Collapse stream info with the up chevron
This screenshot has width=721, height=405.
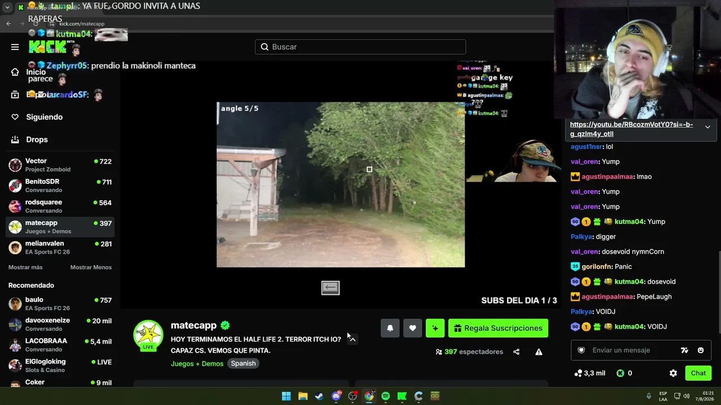coord(352,339)
